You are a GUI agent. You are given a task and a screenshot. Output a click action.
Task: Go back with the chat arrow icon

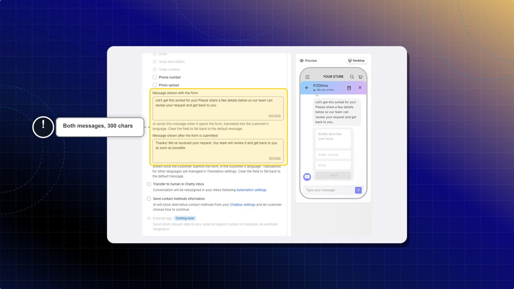307,88
